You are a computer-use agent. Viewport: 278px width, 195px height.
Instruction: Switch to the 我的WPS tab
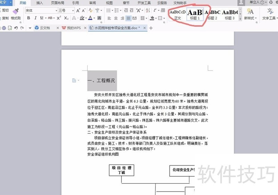(x=74, y=28)
